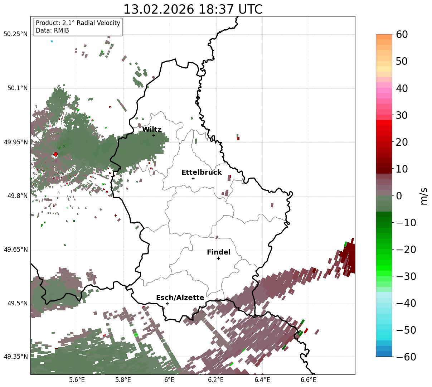Click the 6.4°E longitude label

(262, 380)
